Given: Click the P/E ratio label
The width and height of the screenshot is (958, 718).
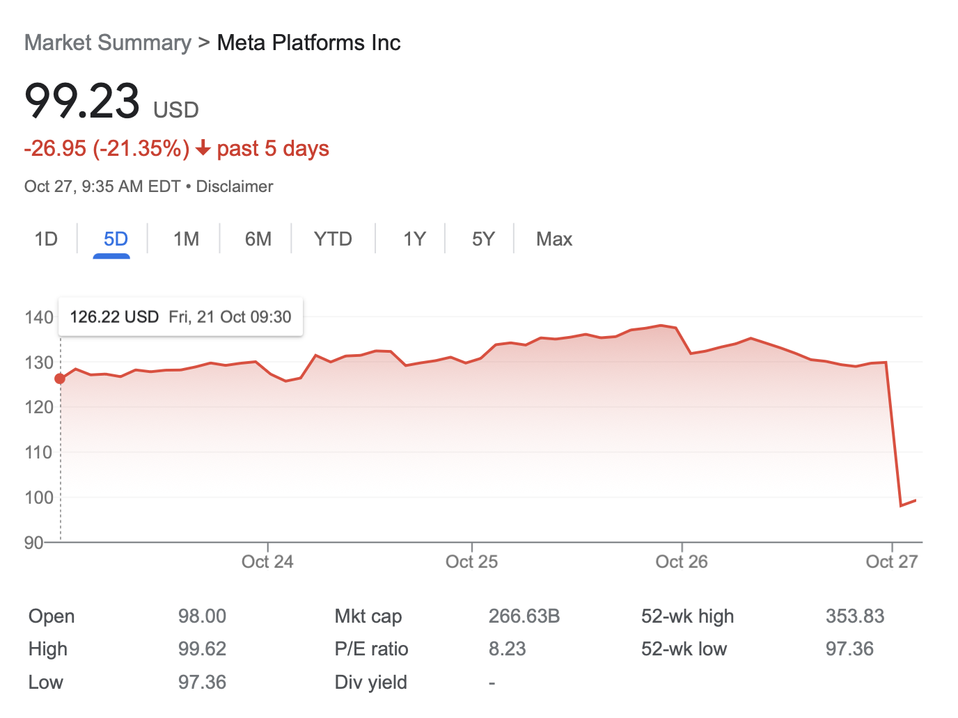Looking at the screenshot, I should point(372,649).
